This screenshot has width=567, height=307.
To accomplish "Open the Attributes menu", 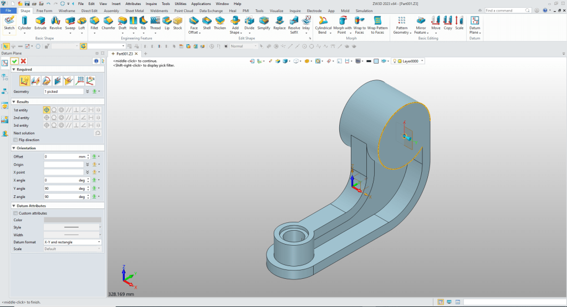I will (x=133, y=3).
